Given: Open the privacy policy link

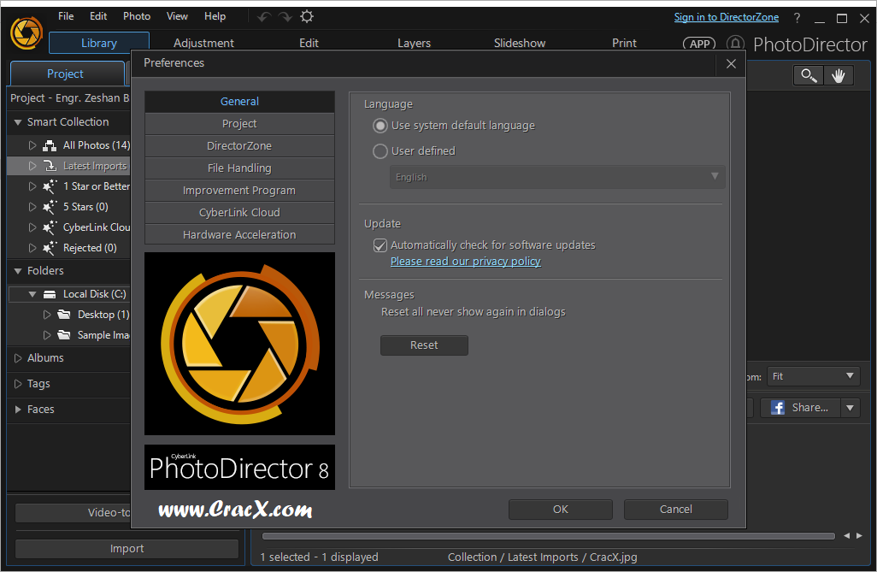Looking at the screenshot, I should pos(465,262).
